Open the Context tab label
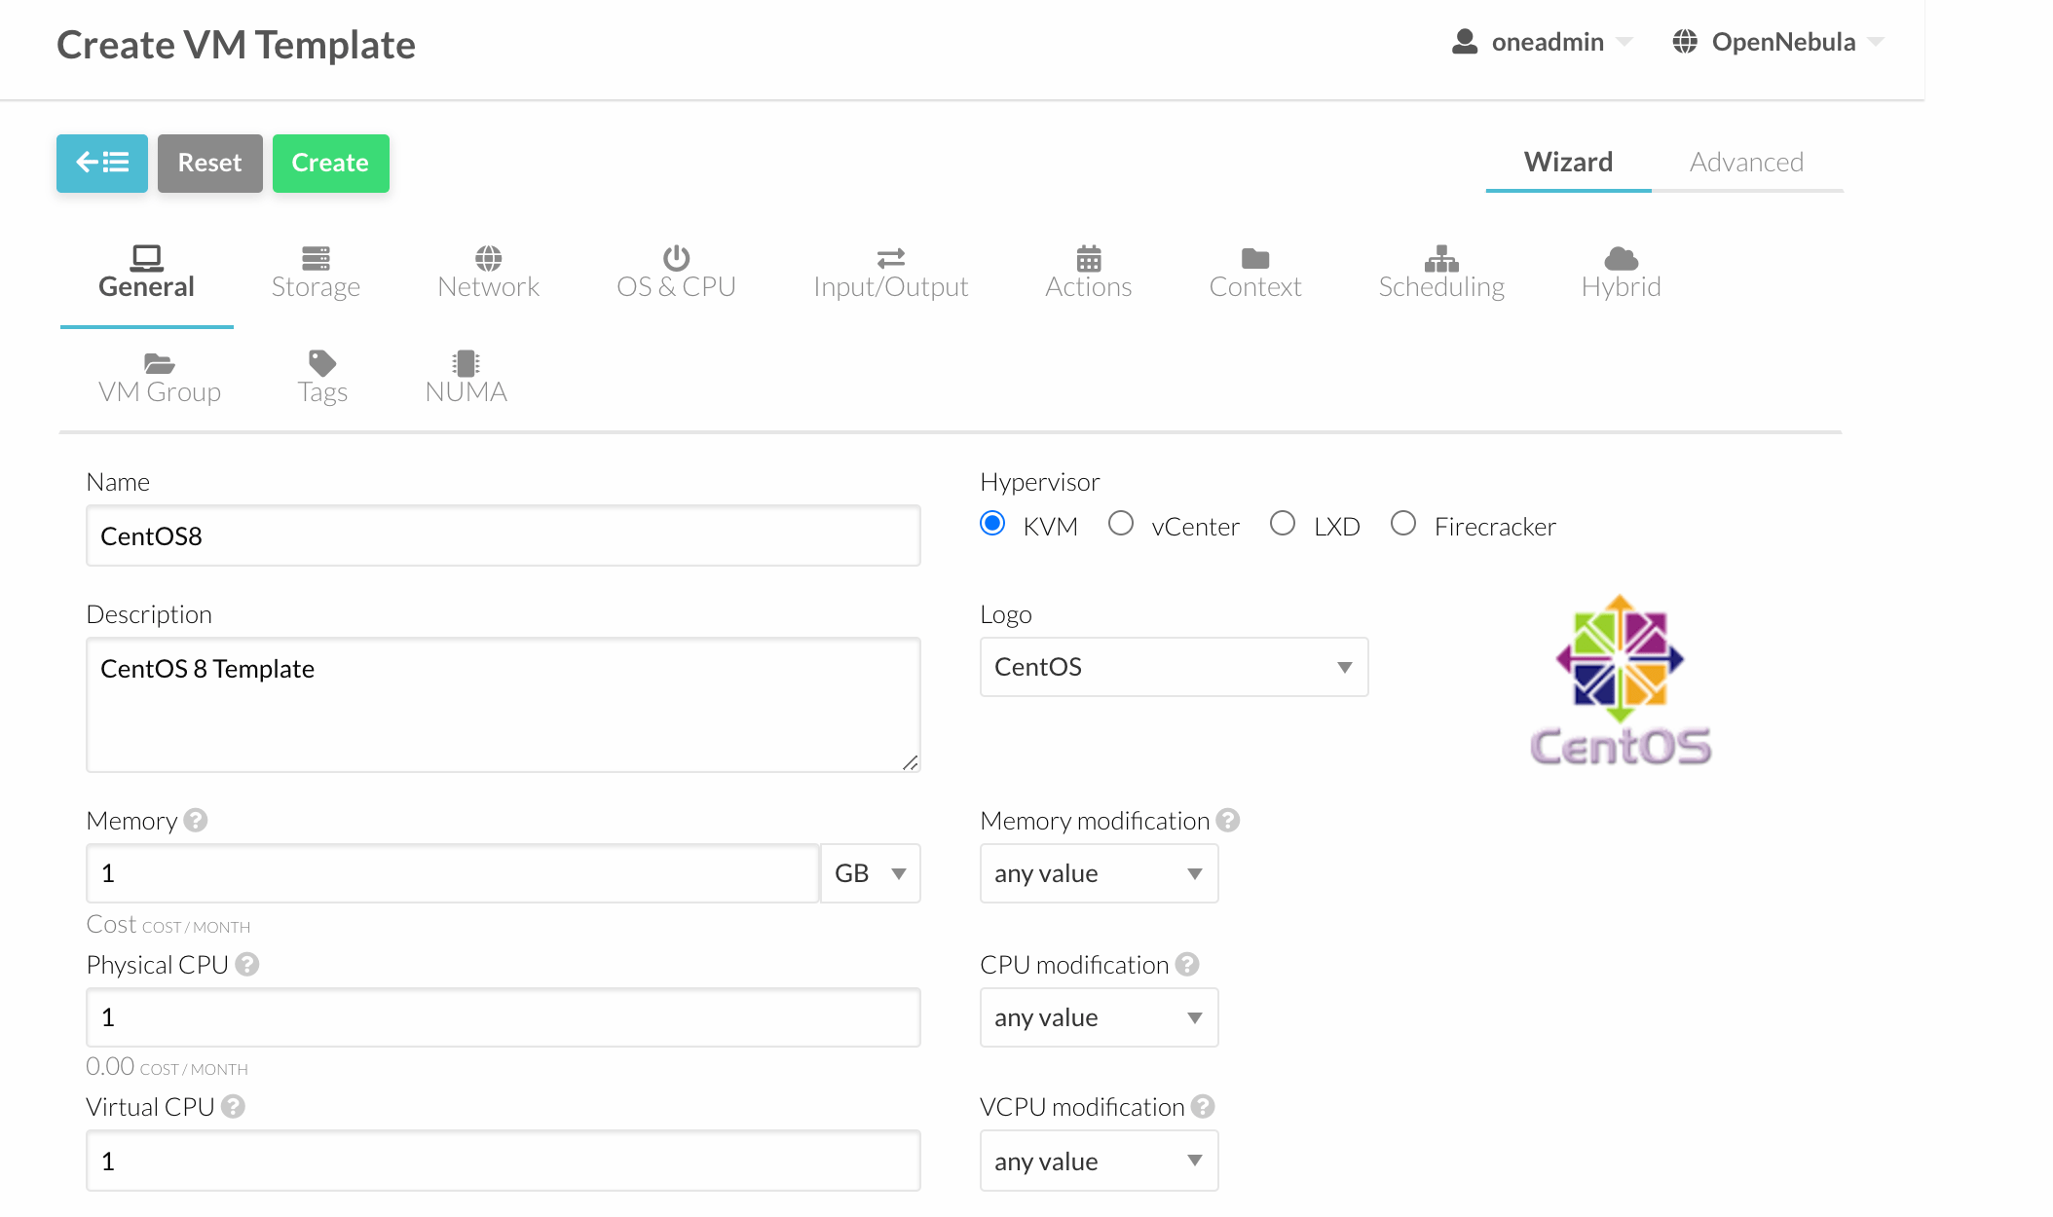 (1255, 287)
